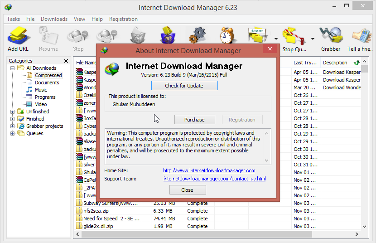The width and height of the screenshot is (376, 243).
Task: Click the Stop Queue toolbar icon
Action: click(x=294, y=39)
